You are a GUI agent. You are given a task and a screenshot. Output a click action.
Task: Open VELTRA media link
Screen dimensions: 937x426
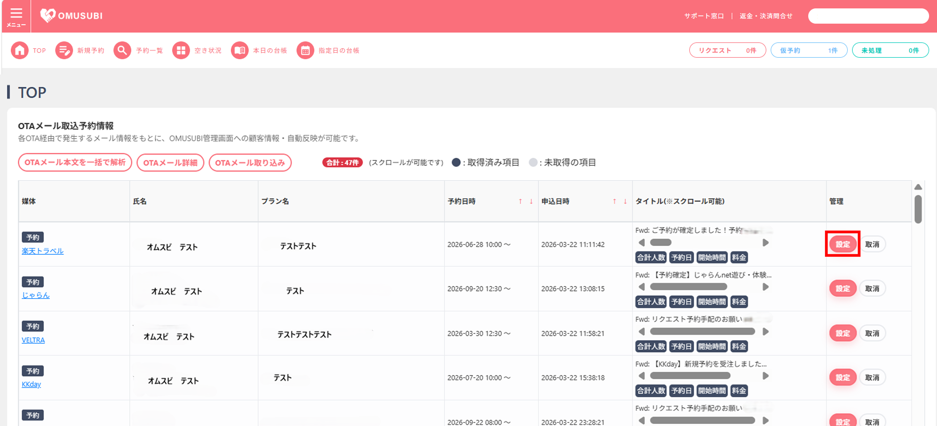[x=33, y=340]
